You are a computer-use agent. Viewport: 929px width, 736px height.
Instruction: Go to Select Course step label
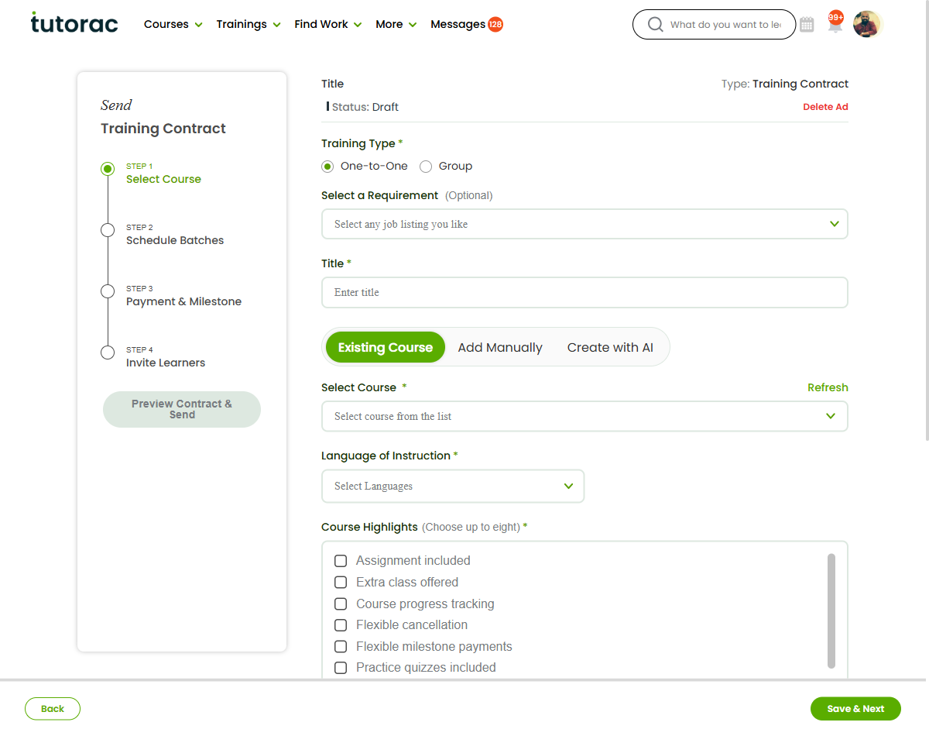coord(163,179)
